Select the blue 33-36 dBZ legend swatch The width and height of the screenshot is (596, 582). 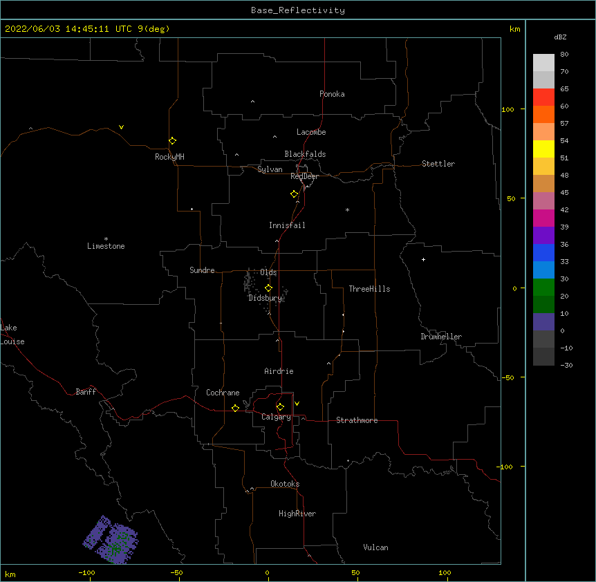(x=543, y=252)
